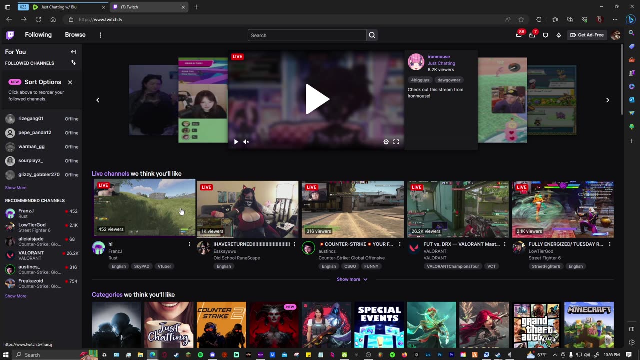The width and height of the screenshot is (640, 360).
Task: Click the followed channels sort arrows icon
Action: click(73, 63)
